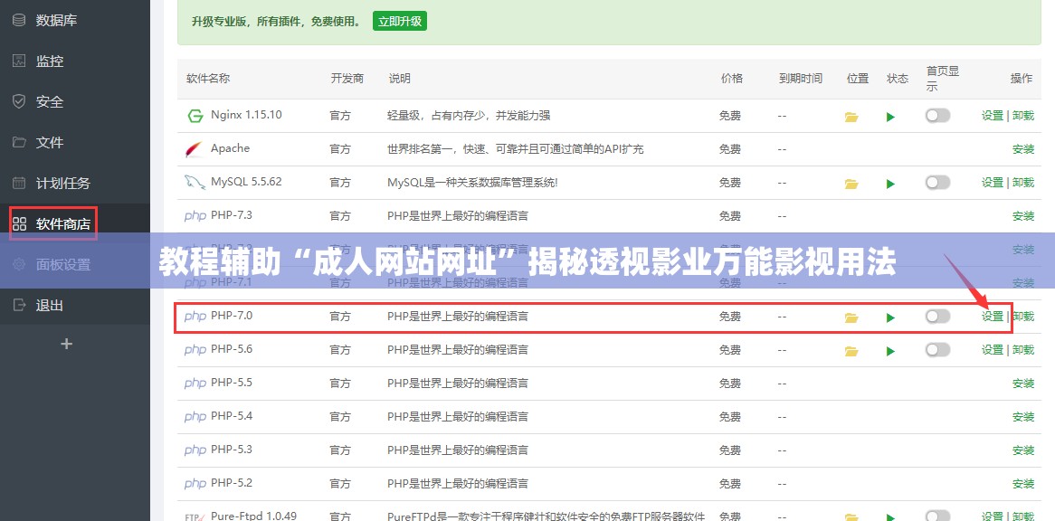This screenshot has height=521, width=1055.
Task: Click the PHP-5.5 software name
Action: coord(232,382)
